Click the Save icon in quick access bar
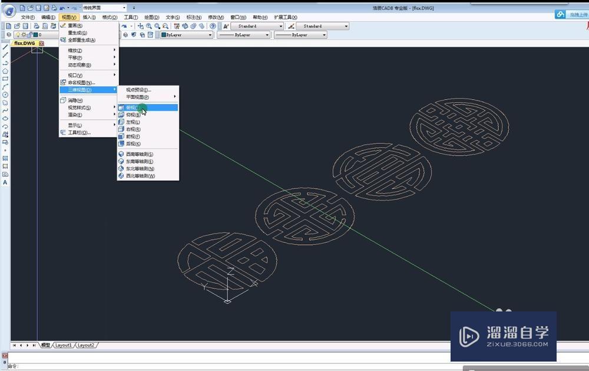This screenshot has width=589, height=371. (38, 8)
